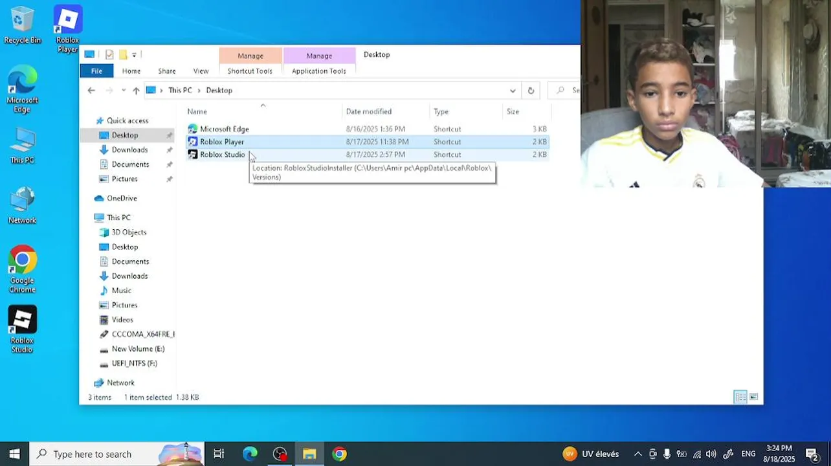Open the Application Tools tab
The height and width of the screenshot is (466, 831).
(318, 71)
